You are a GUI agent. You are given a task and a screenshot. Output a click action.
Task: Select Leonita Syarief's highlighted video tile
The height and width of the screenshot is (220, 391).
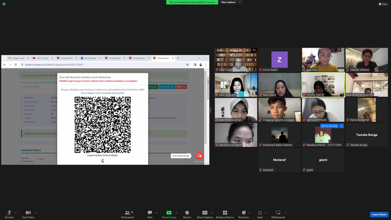pos(323,85)
